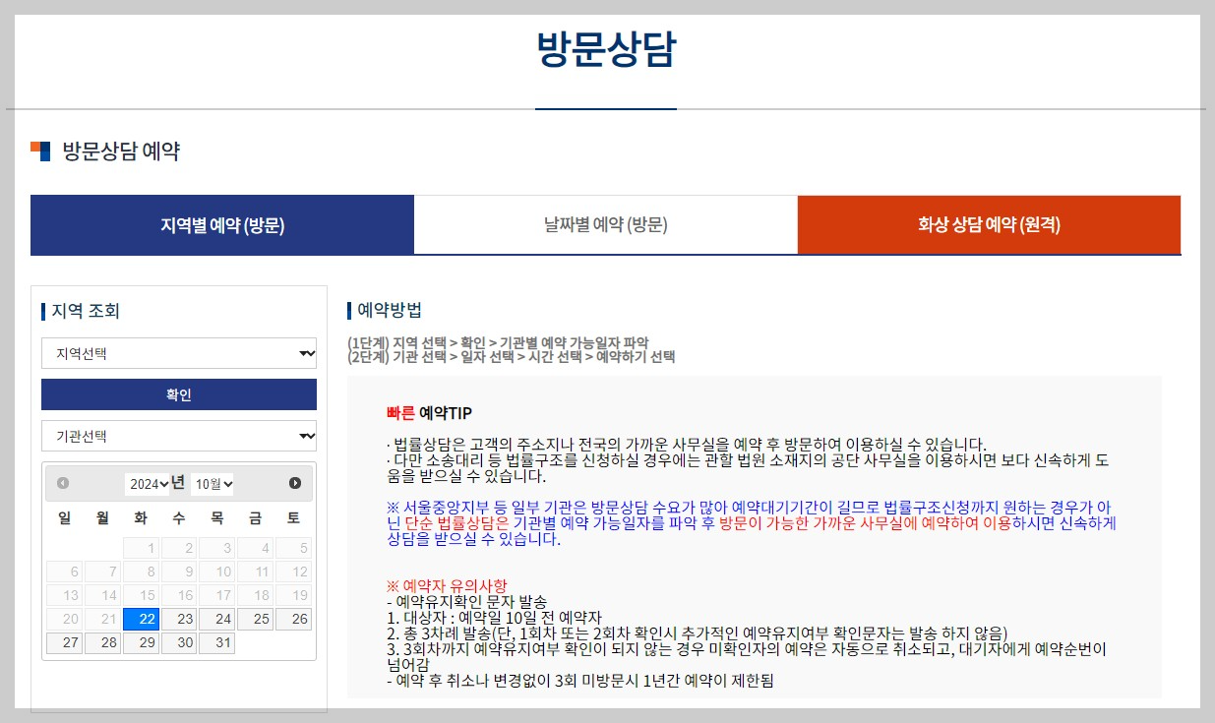Viewport: 1215px width, 723px height.
Task: Click the 화 (Tuesday) column header
Action: pos(141,517)
